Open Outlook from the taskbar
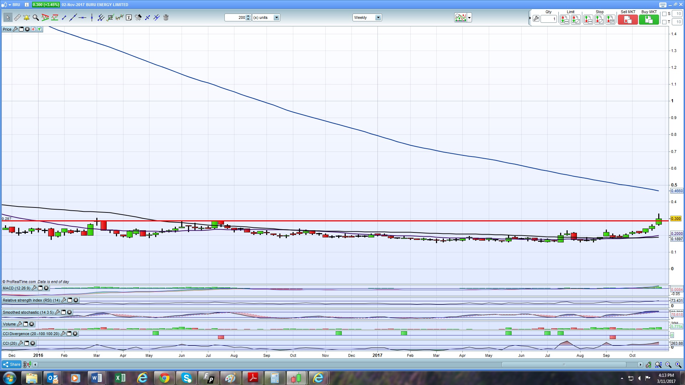 tap(53, 378)
